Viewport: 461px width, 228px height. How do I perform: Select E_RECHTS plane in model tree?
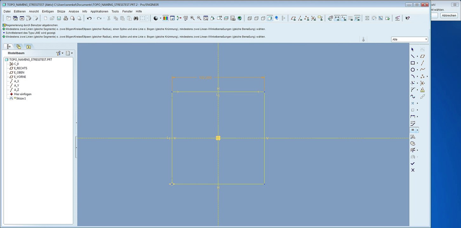click(18, 68)
